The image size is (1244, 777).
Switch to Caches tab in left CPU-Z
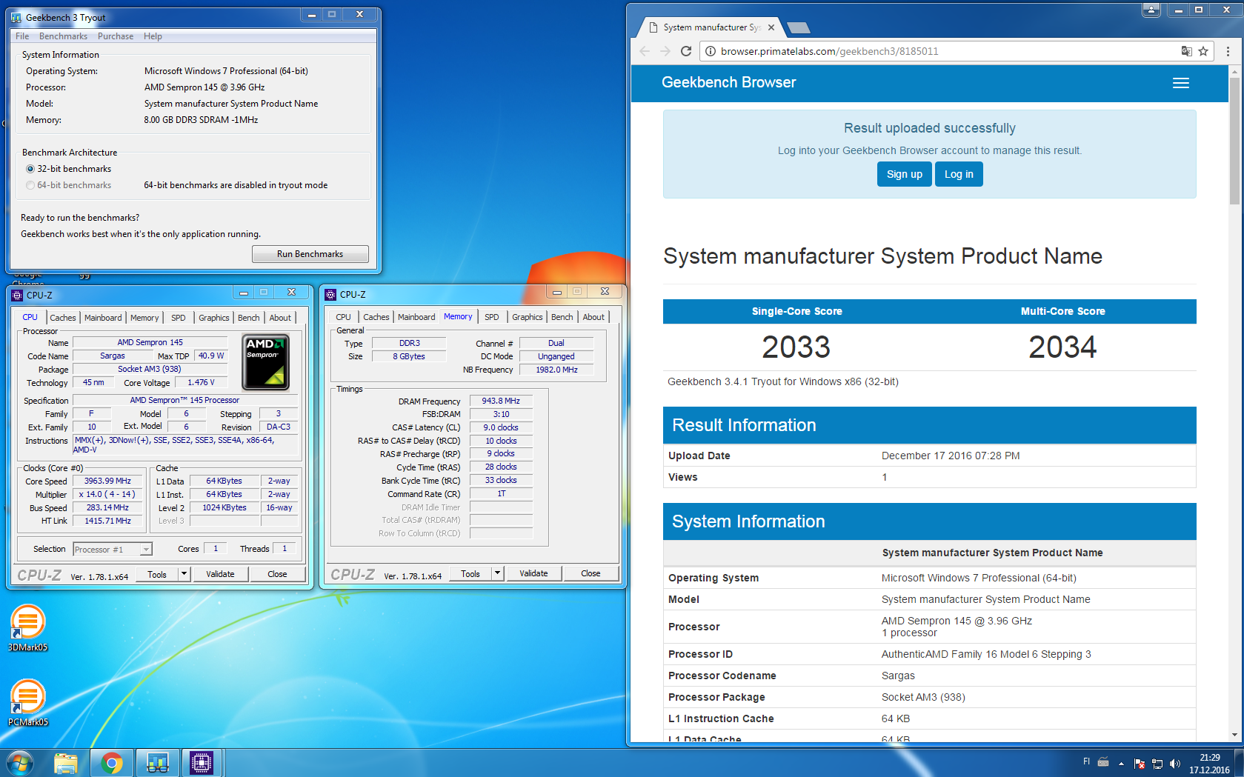(63, 318)
